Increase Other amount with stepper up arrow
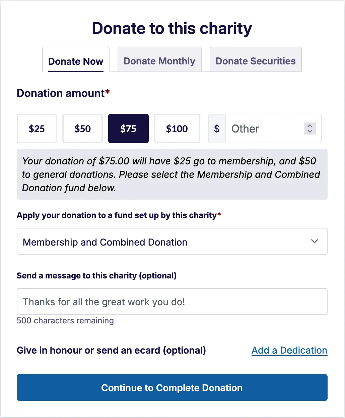Viewport: 345px width, 418px height. pos(310,126)
